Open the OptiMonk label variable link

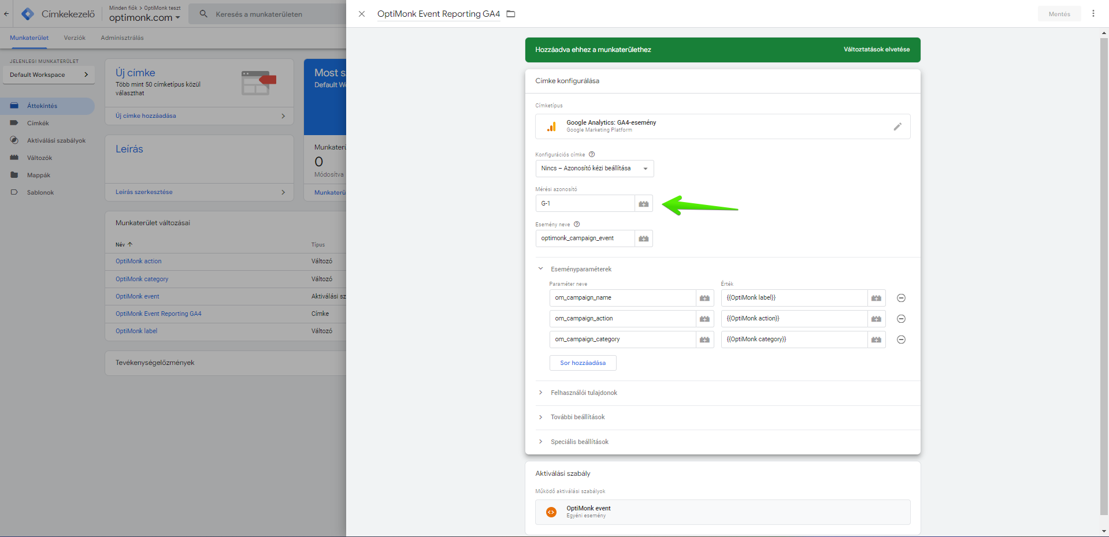136,331
